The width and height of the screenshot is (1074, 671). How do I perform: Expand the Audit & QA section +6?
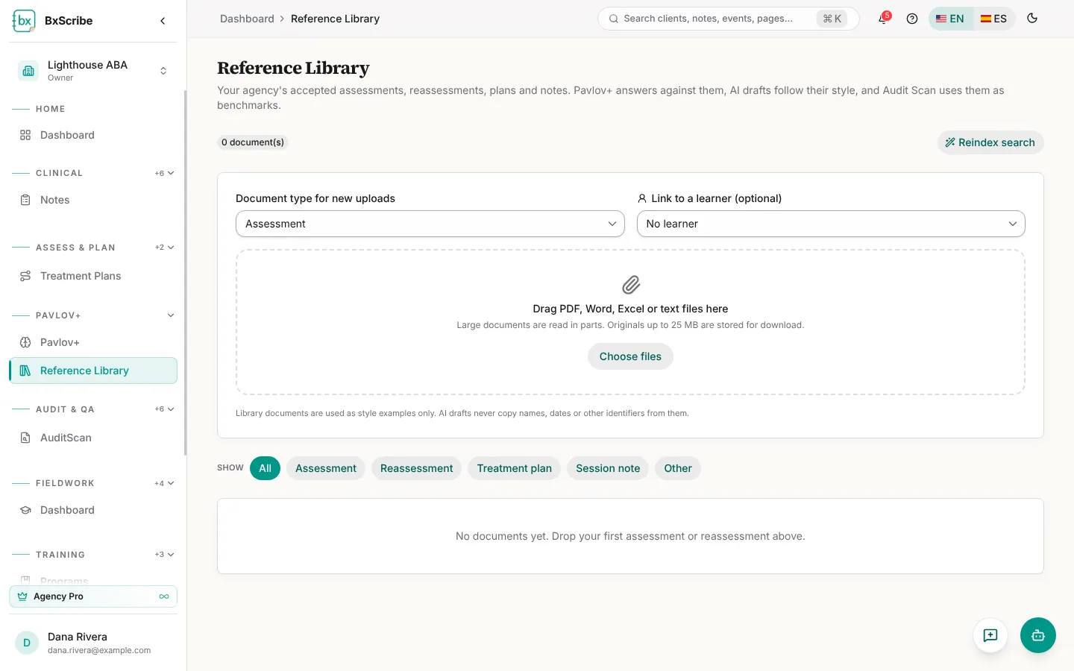coord(165,409)
